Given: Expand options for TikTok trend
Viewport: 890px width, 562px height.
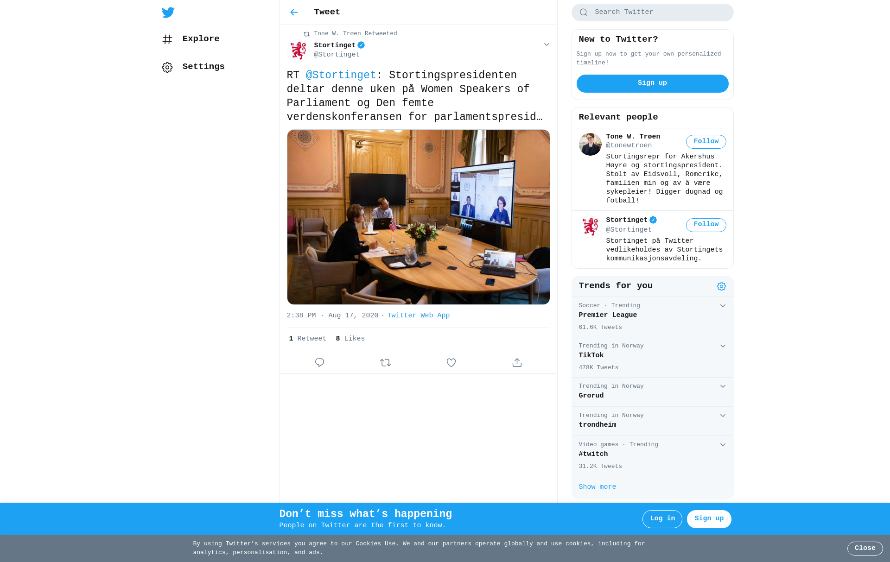Looking at the screenshot, I should pos(723,346).
